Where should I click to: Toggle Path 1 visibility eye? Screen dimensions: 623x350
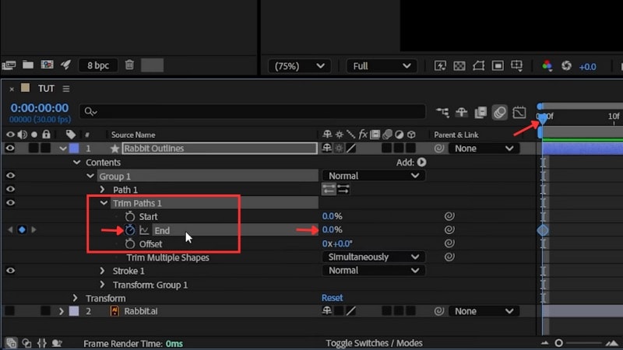[x=10, y=189]
